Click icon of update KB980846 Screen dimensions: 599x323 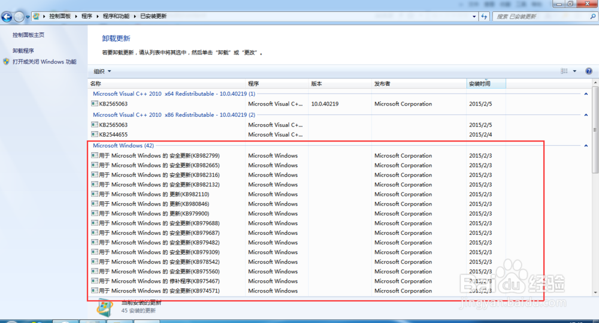pyautogui.click(x=95, y=204)
